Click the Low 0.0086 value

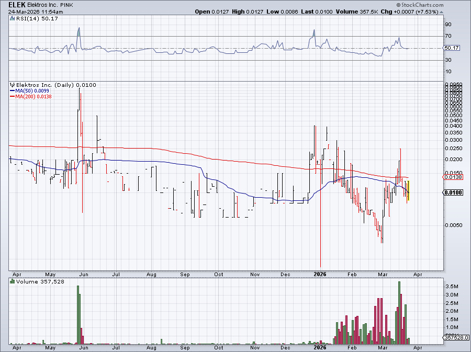coord(282,12)
